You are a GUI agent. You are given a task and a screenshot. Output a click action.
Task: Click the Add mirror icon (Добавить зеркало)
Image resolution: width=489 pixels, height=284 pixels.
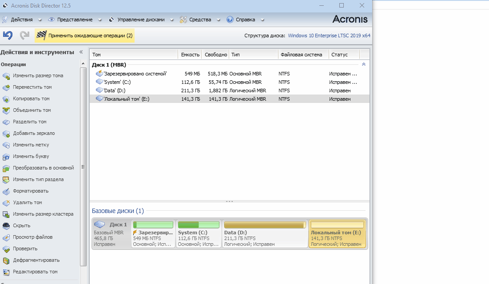(6, 134)
